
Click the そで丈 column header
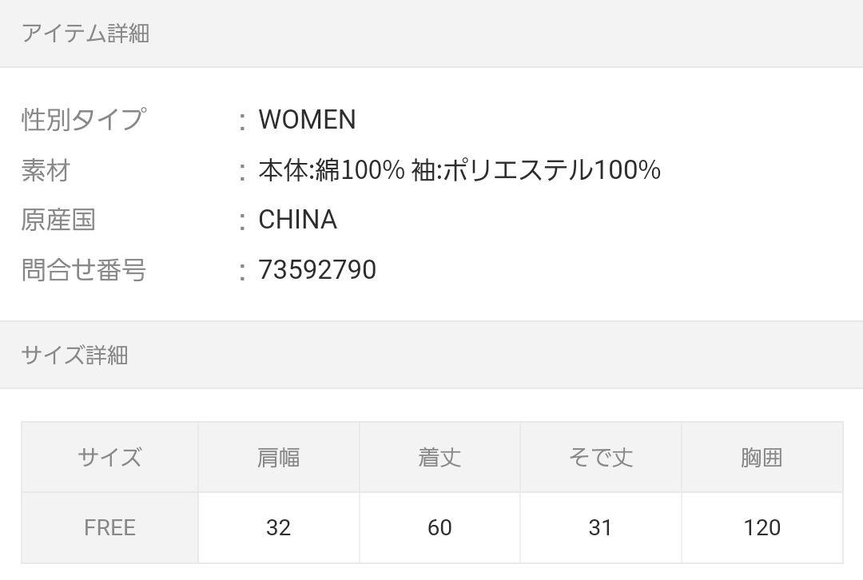tap(601, 457)
